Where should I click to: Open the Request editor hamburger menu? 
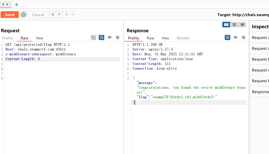click(117, 37)
